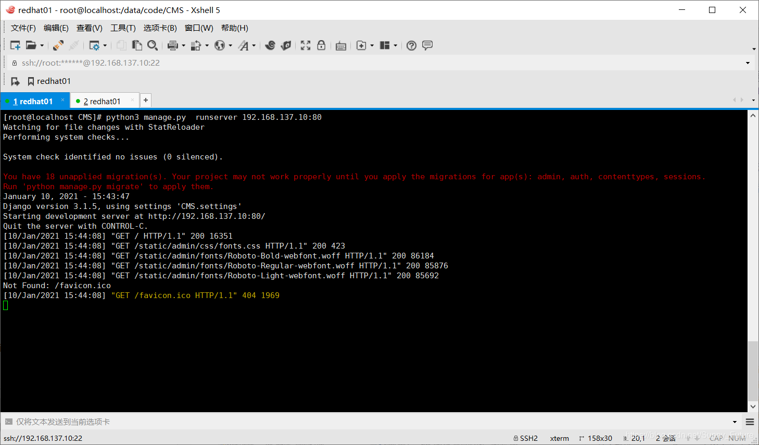Open the redhat01 bookmark link
759x445 pixels.
click(x=49, y=81)
